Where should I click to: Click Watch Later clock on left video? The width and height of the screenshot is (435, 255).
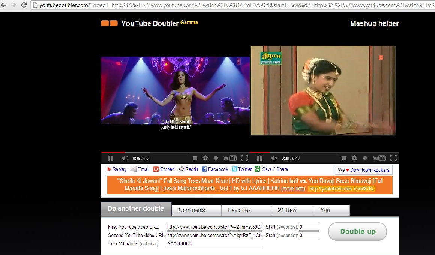click(x=216, y=158)
